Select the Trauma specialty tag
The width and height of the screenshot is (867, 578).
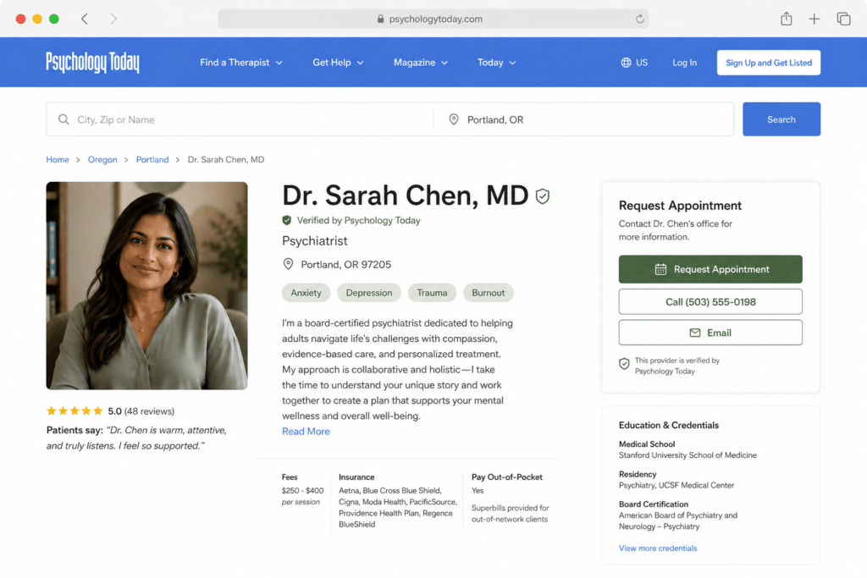[x=432, y=293]
